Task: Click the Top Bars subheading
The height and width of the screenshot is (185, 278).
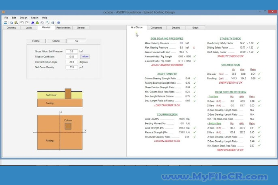Action: pyautogui.click(x=213, y=97)
